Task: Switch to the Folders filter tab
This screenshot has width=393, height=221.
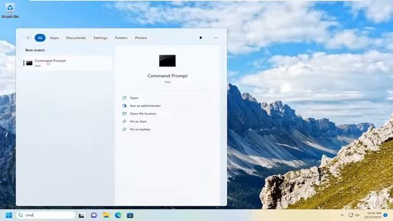Action: 121,38
